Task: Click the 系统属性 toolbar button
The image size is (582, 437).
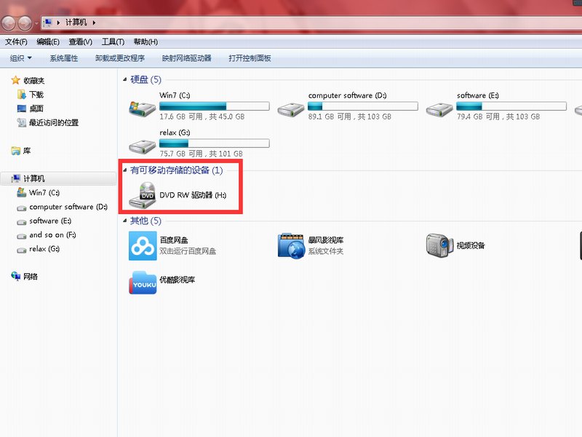Action: click(64, 58)
